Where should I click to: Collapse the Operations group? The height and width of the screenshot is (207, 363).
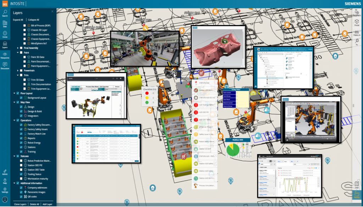pyautogui.click(x=14, y=120)
